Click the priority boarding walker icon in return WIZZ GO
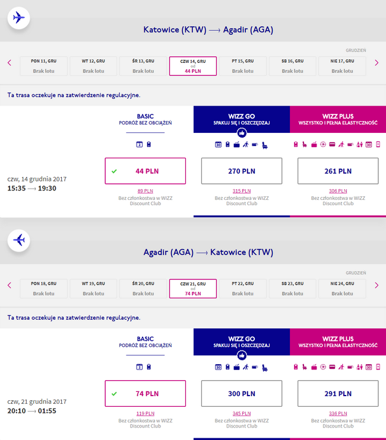 (x=246, y=366)
